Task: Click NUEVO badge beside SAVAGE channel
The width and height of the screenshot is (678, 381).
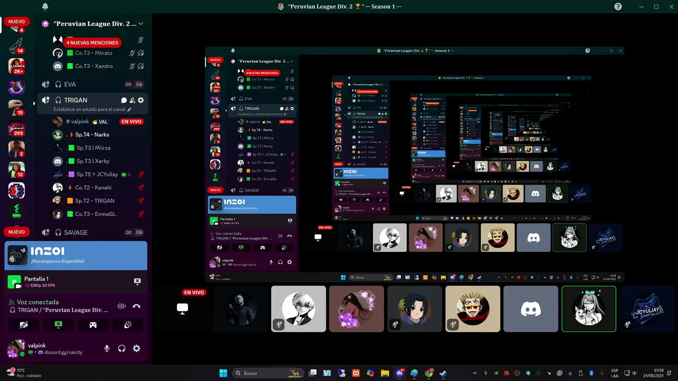Action: click(16, 232)
